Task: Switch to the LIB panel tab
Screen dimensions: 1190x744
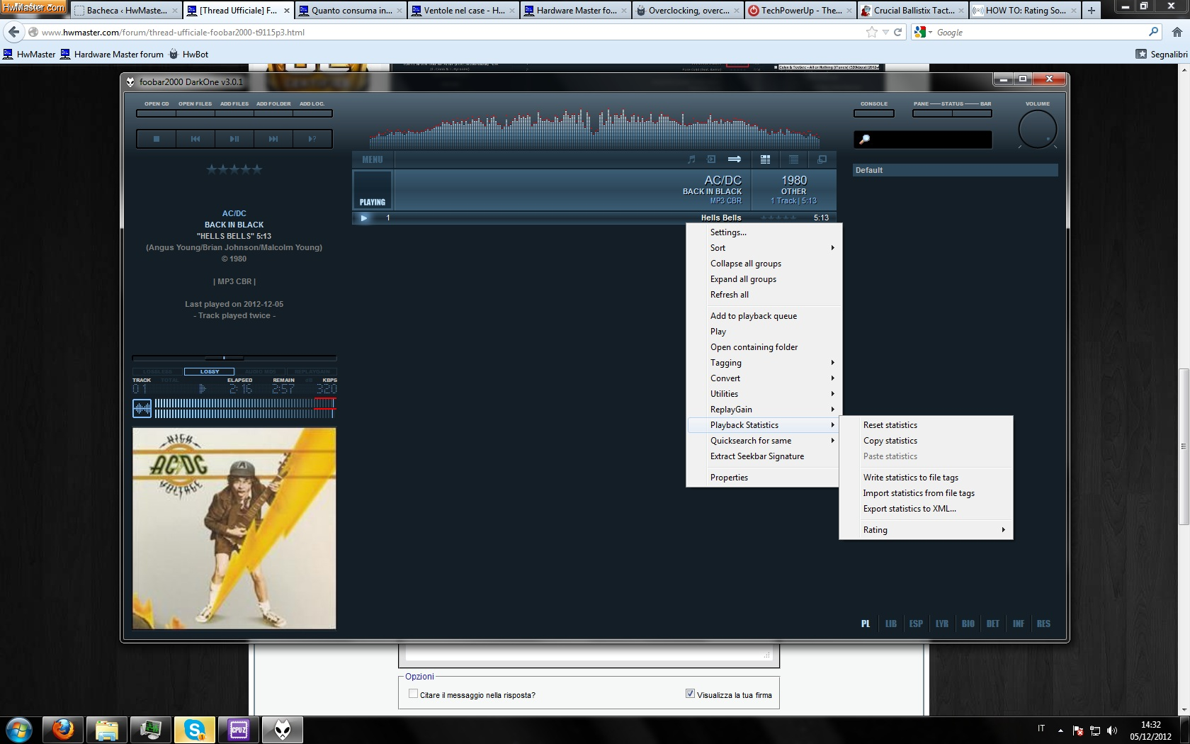Action: point(891,624)
